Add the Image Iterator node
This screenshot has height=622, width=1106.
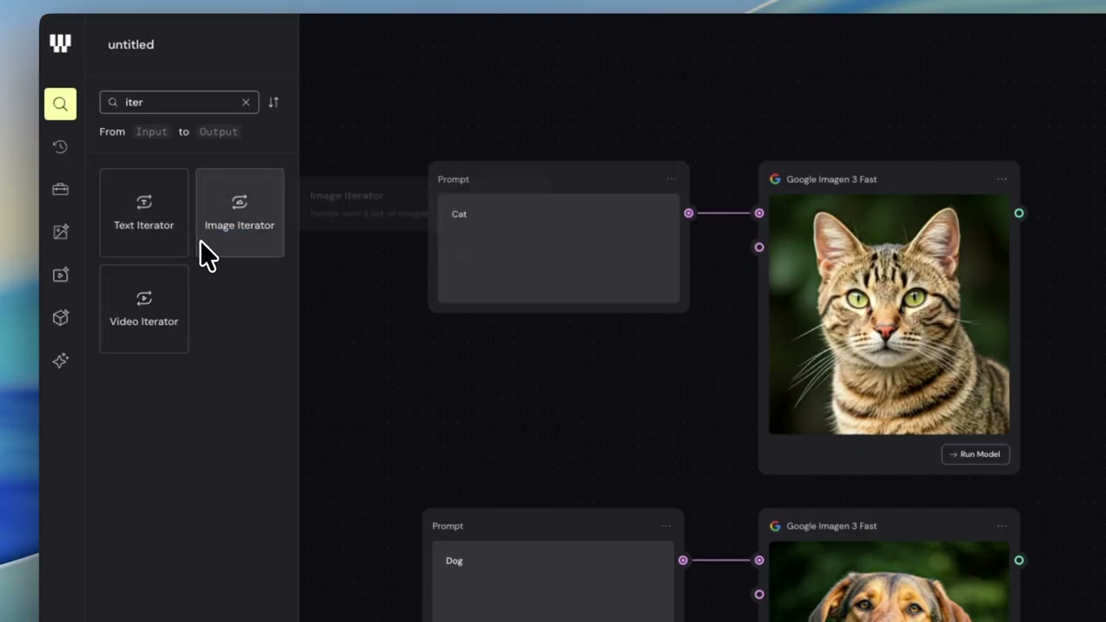[x=239, y=213]
